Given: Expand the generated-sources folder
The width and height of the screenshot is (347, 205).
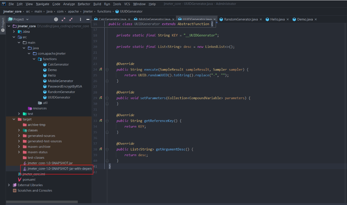Looking at the screenshot, I should [19, 136].
